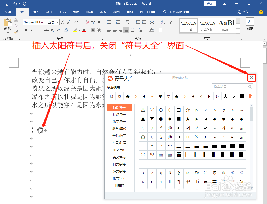Insert the black star from recent symbols
Viewport: 267px width, 204px height.
[225, 96]
